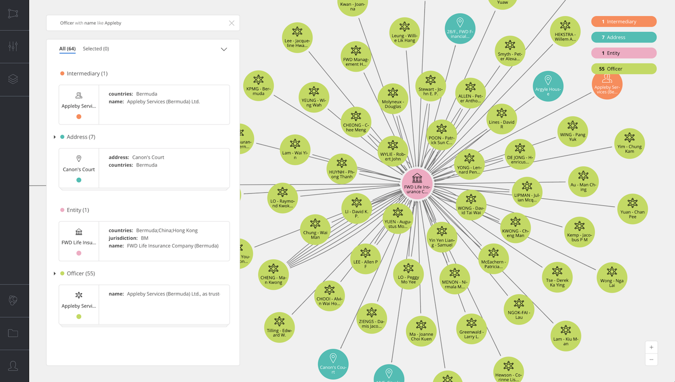Select the CHENG - Man Kwong node
675x382 pixels.
pyautogui.click(x=273, y=275)
